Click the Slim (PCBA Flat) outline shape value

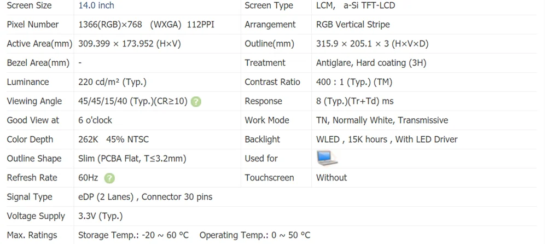(132, 159)
